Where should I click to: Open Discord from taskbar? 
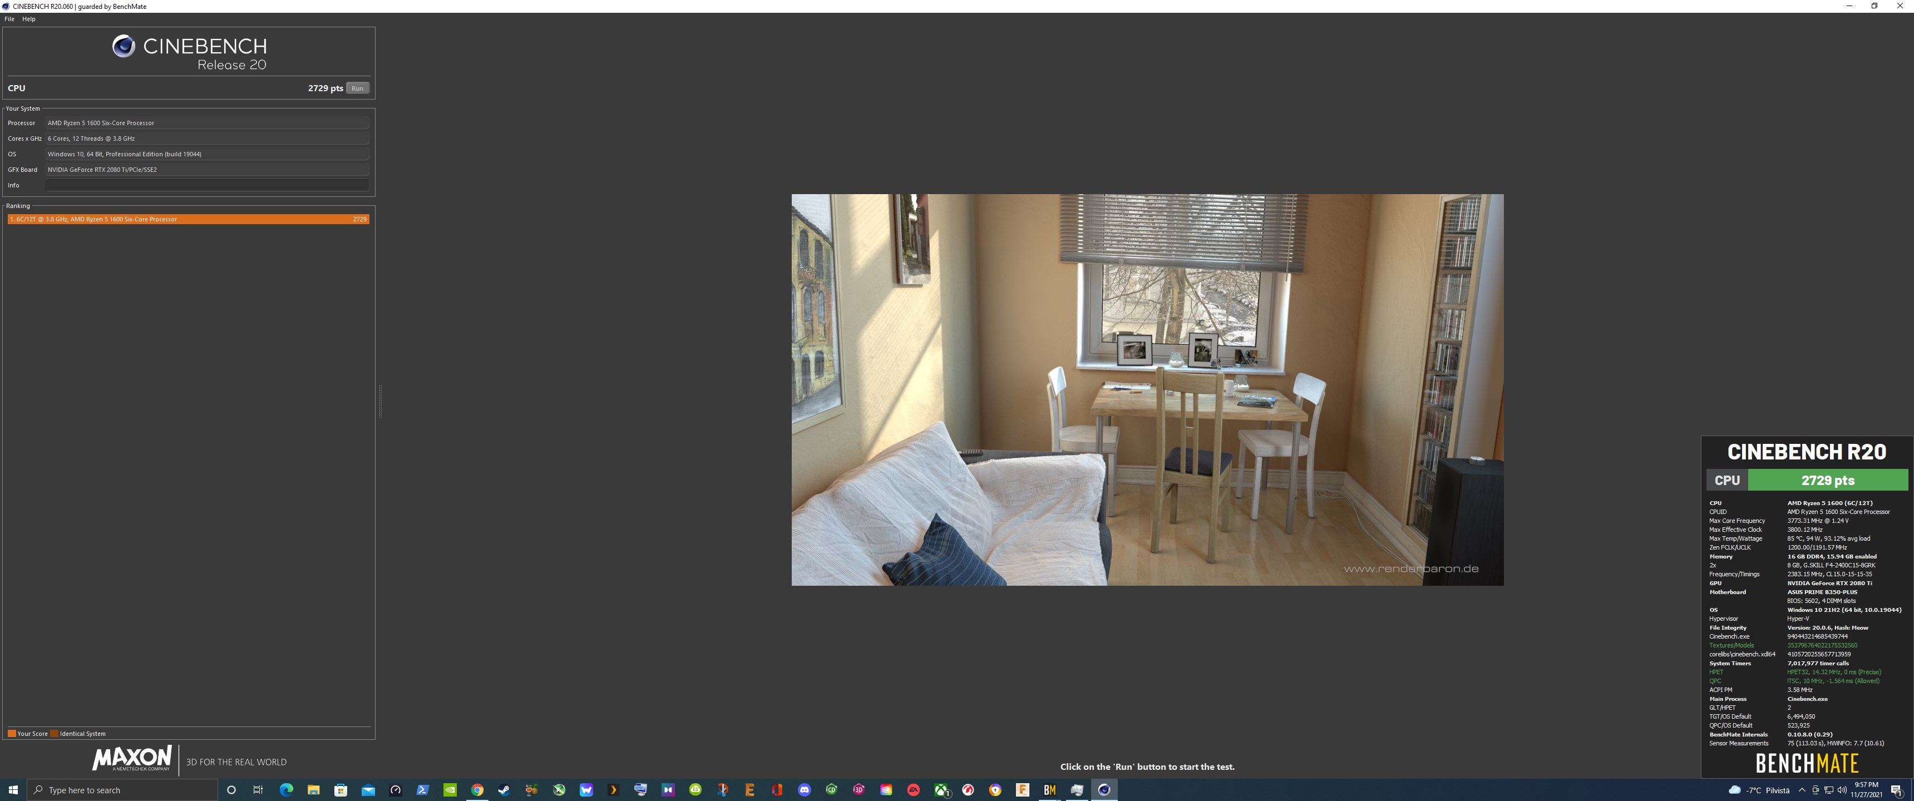(804, 790)
